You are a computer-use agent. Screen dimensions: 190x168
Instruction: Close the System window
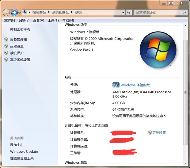pos(181,3)
